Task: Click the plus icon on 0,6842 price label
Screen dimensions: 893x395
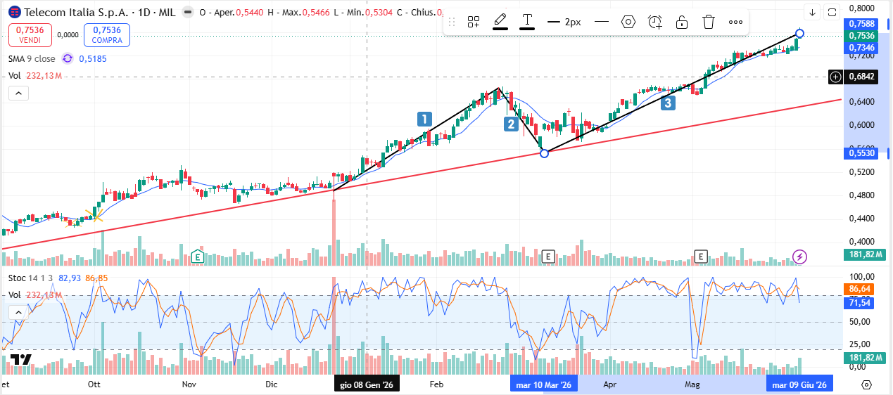Action: tap(835, 77)
